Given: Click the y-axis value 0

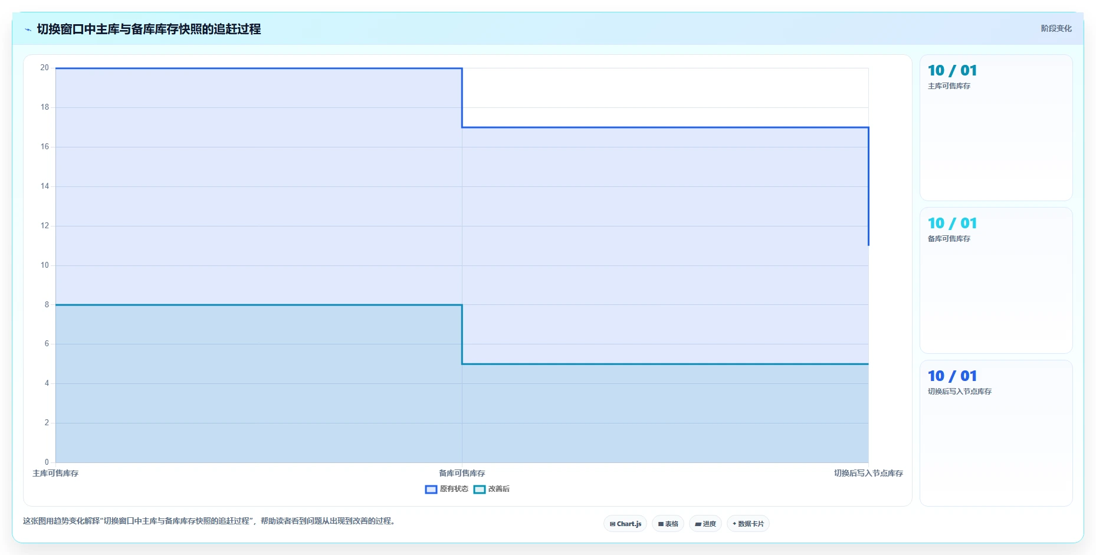Looking at the screenshot, I should [x=47, y=462].
